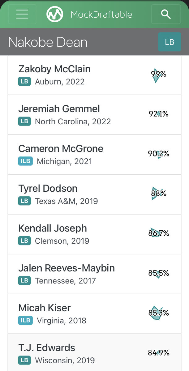Click Jeremiah Gemmel's 92.1% radar thumbnail
This screenshot has height=371, width=189.
click(x=158, y=114)
